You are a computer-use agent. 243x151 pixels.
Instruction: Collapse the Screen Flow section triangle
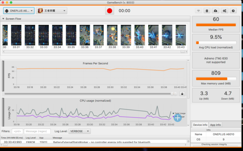(3, 19)
